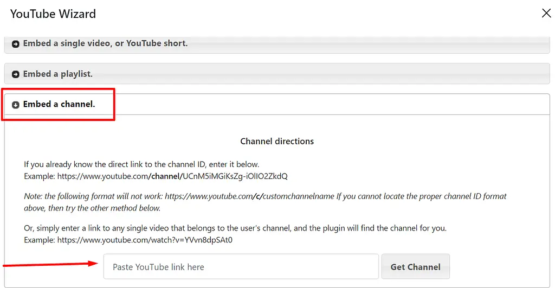Click the Get Channel button
The height and width of the screenshot is (288, 555).
point(416,266)
